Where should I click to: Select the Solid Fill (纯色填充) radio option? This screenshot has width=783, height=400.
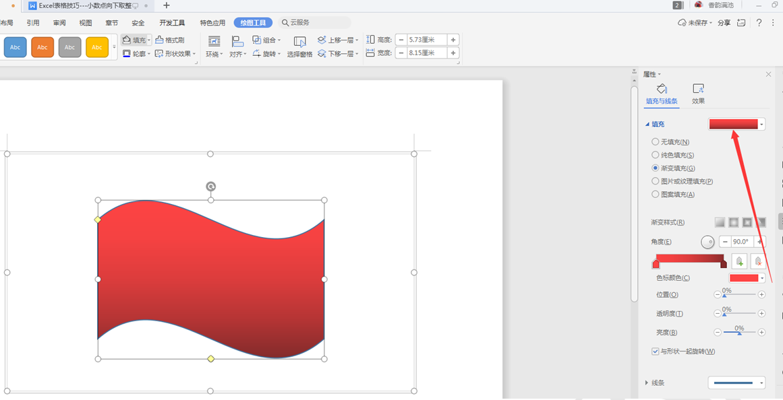pyautogui.click(x=656, y=155)
